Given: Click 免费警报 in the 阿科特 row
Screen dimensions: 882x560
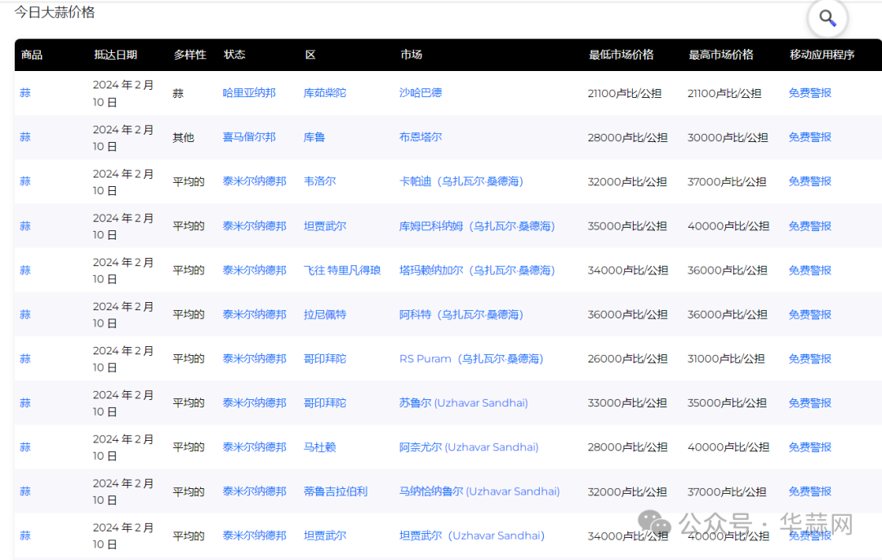Looking at the screenshot, I should 809,314.
